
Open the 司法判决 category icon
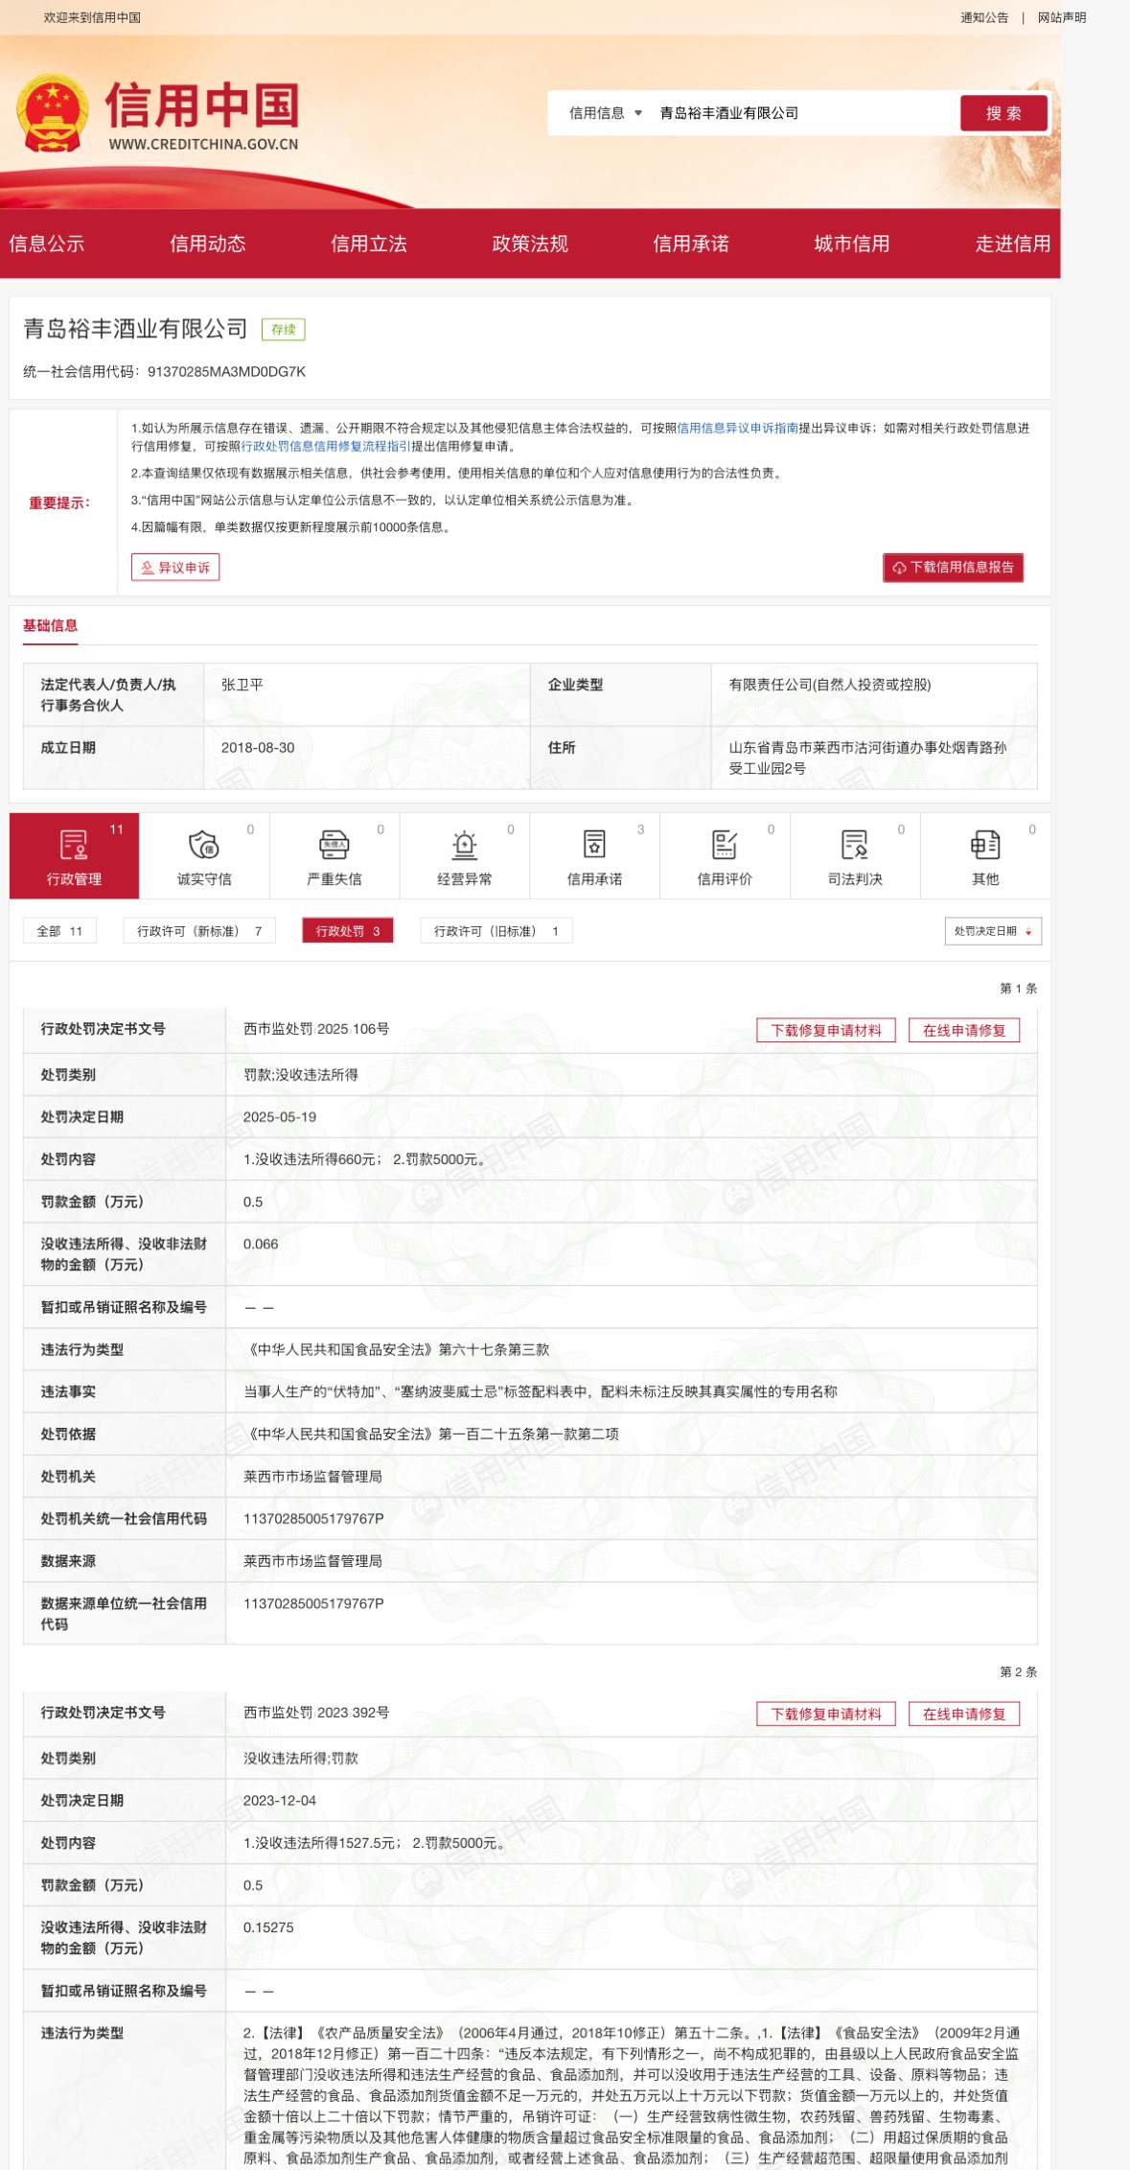[855, 845]
